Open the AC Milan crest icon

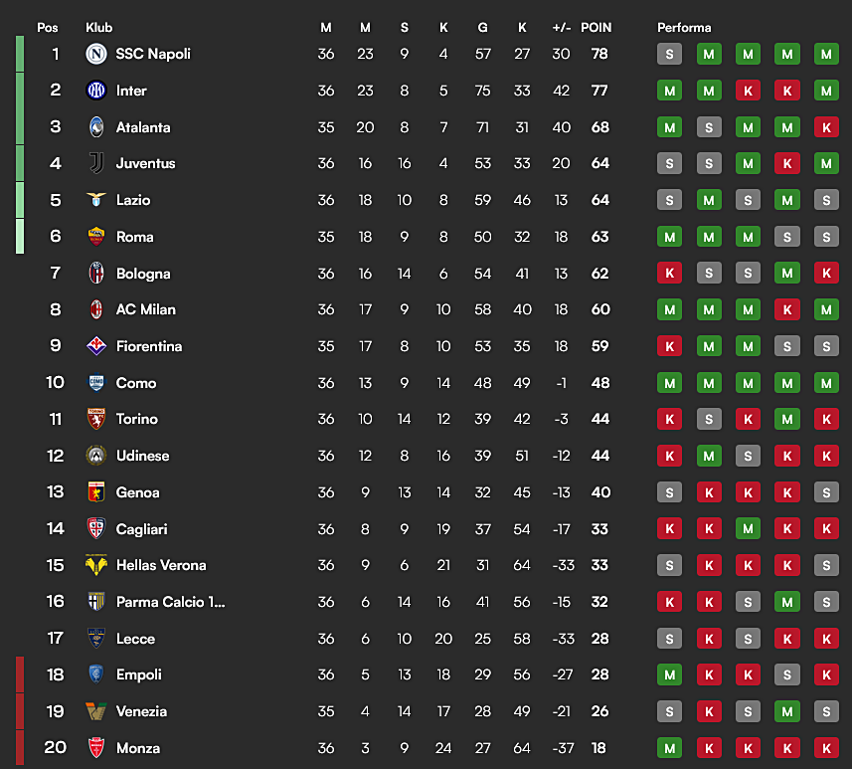point(96,309)
